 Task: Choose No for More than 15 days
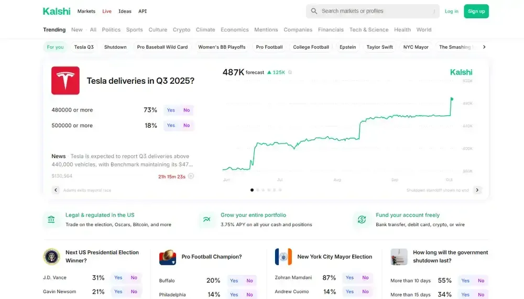click(x=481, y=295)
